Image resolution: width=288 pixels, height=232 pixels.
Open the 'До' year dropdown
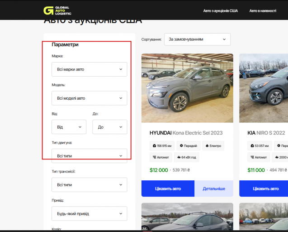(110, 127)
